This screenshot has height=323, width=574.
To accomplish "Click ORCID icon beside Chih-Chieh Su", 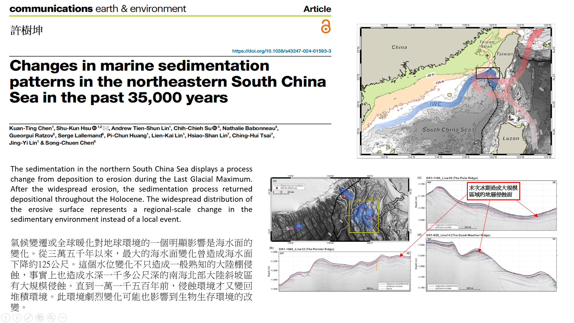I will [x=214, y=128].
